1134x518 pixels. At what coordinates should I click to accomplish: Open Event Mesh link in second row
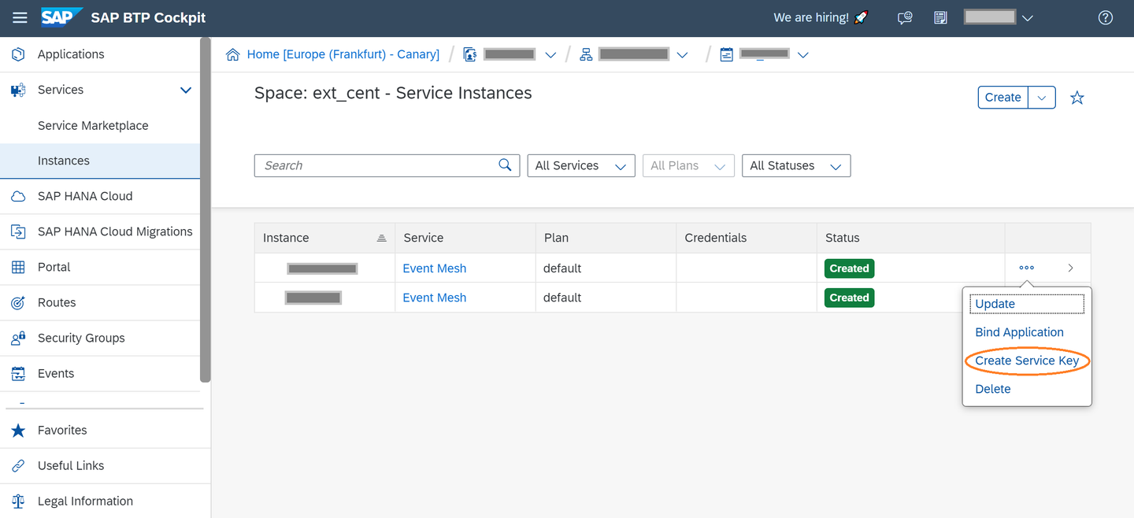pyautogui.click(x=435, y=298)
